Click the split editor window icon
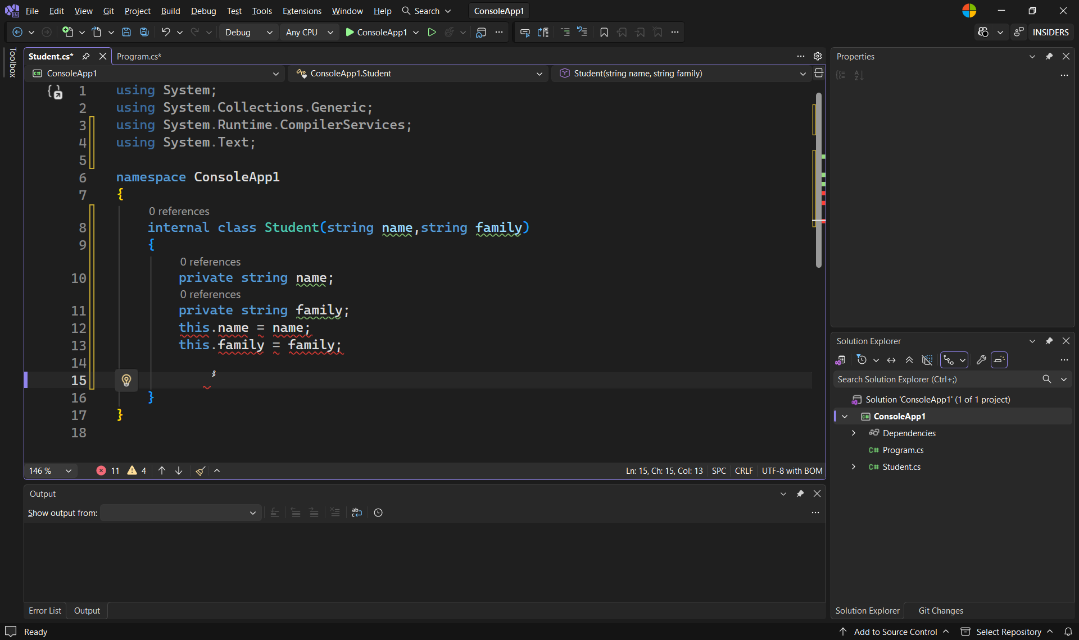This screenshot has height=640, width=1079. coord(819,74)
